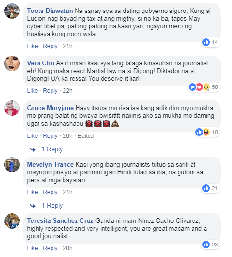This screenshot has width=232, height=257.
Task: Click reply arrow icon under Grace Maryjane's comment
Action: 33,149
